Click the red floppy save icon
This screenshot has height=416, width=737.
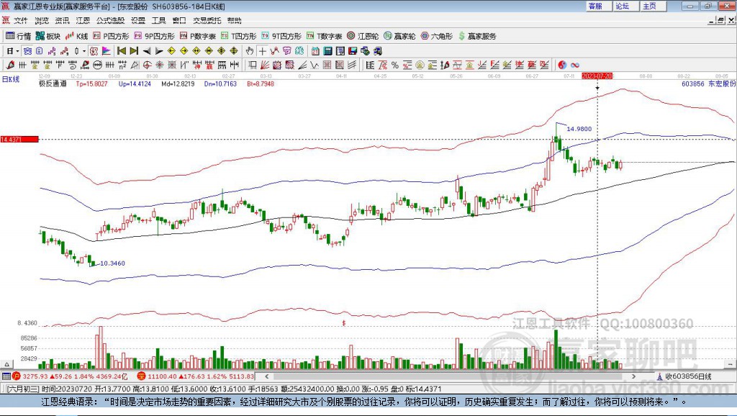353,51
